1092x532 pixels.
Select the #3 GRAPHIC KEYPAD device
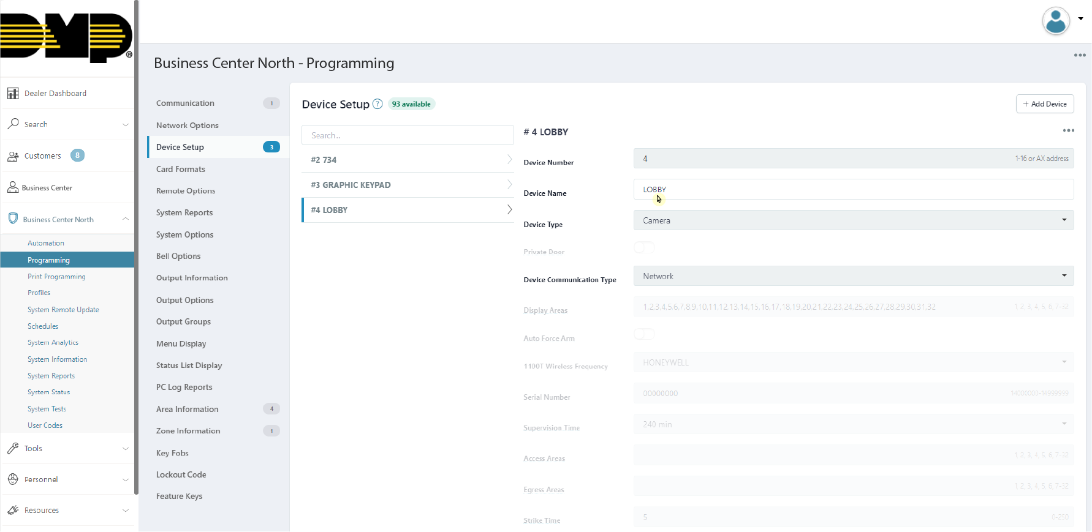tap(408, 185)
